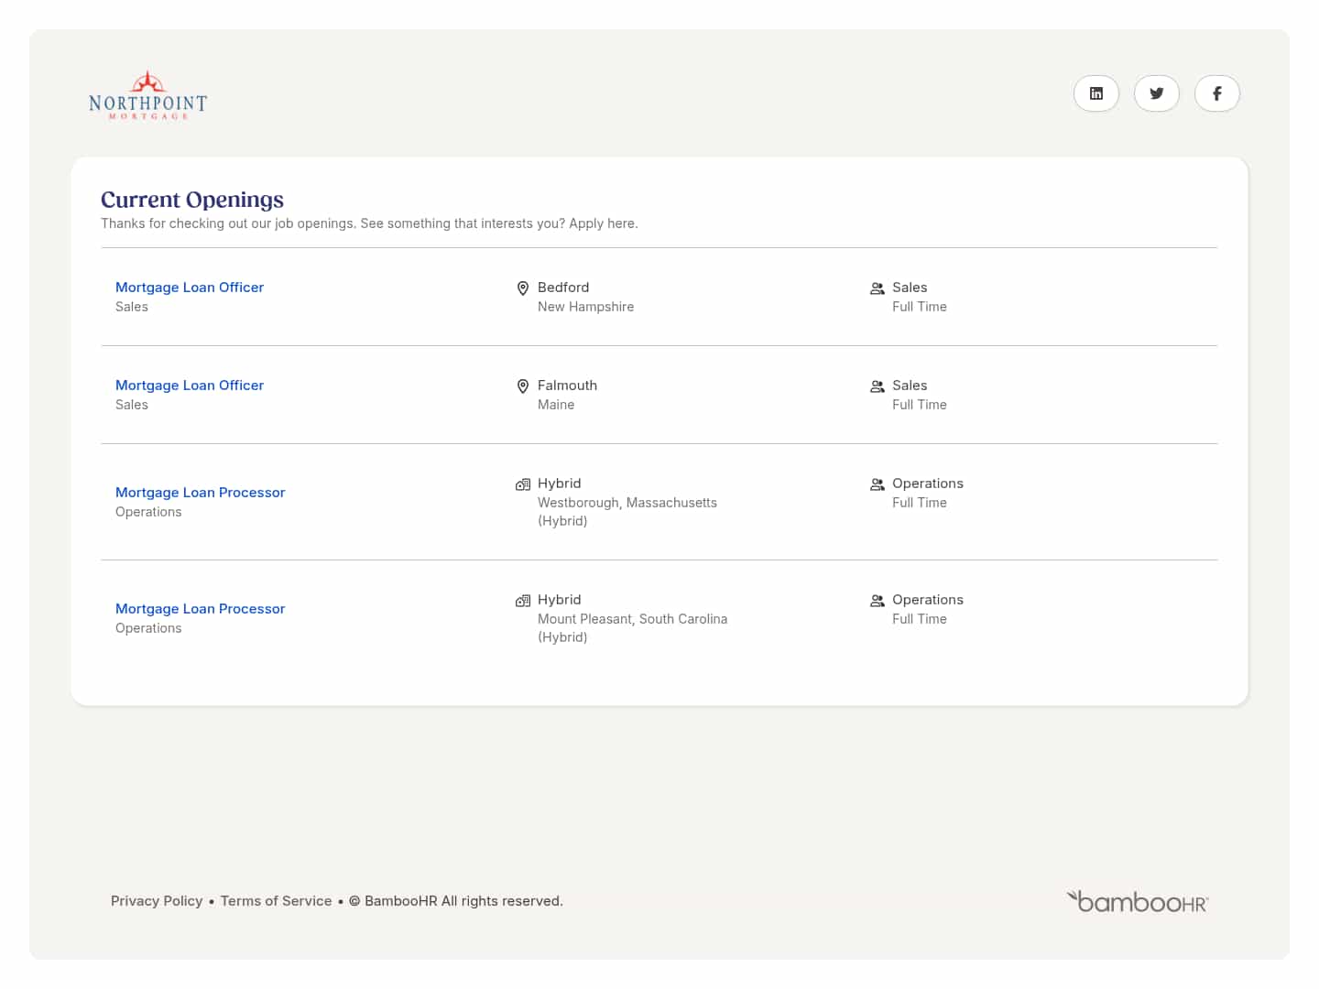The image size is (1319, 989).
Task: Open the Facebook social icon
Action: [x=1216, y=93]
